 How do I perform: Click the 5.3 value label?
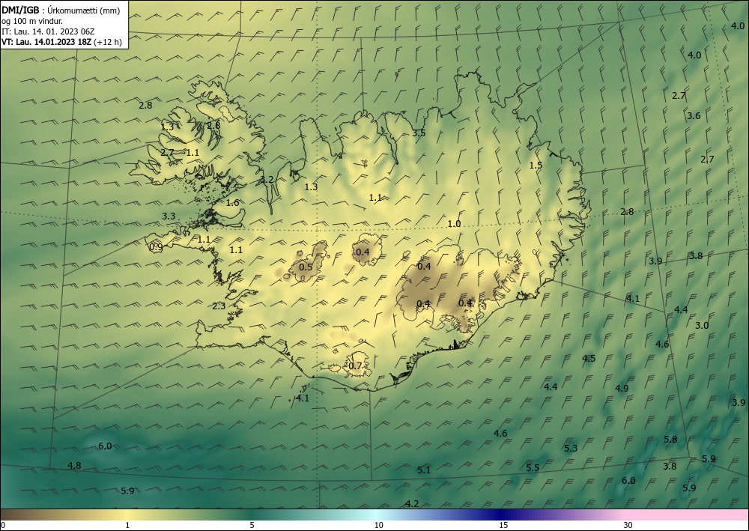(571, 449)
